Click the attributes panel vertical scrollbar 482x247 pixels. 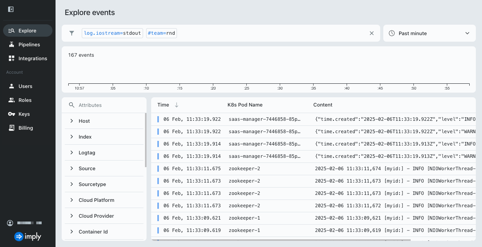tap(145, 140)
